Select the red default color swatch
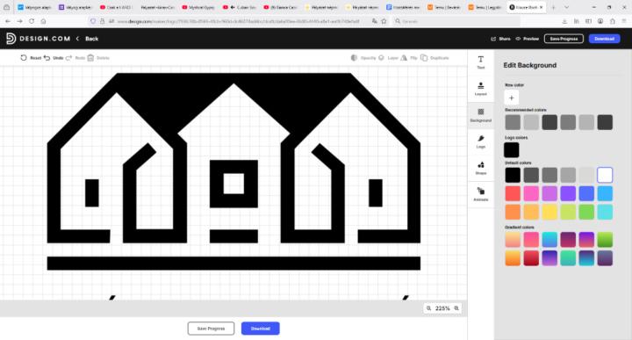This screenshot has height=340, width=632. pos(513,193)
